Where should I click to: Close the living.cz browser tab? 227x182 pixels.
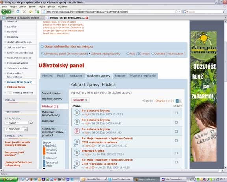click(87, 18)
